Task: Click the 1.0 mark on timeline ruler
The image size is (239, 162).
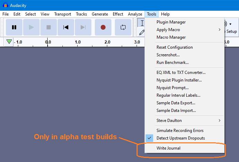Action: click(x=78, y=42)
